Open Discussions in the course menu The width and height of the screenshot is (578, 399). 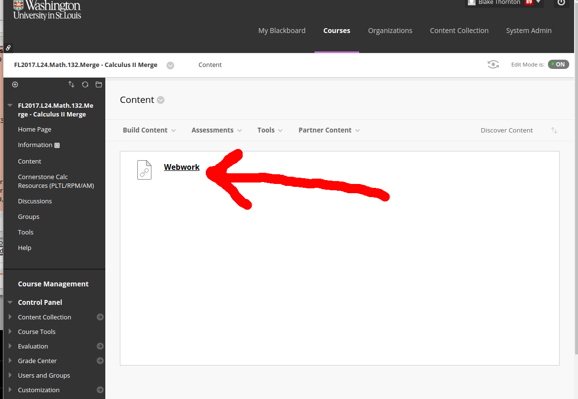tap(35, 201)
